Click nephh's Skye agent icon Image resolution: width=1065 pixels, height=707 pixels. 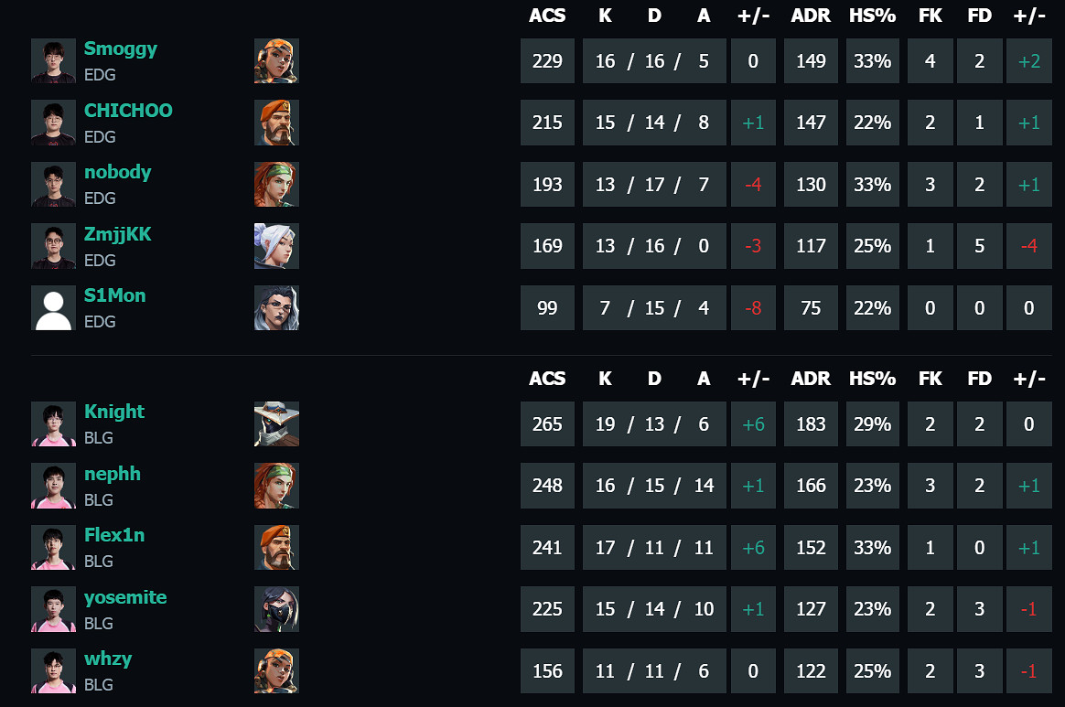click(x=276, y=485)
